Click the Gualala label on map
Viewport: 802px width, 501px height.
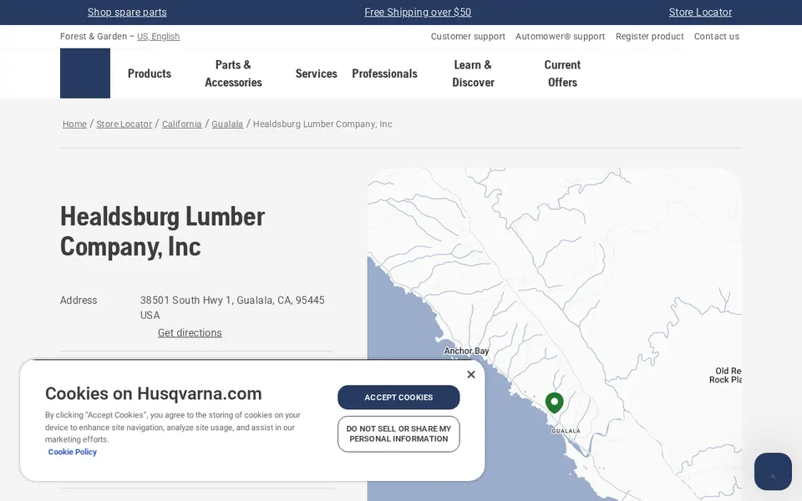click(x=566, y=431)
